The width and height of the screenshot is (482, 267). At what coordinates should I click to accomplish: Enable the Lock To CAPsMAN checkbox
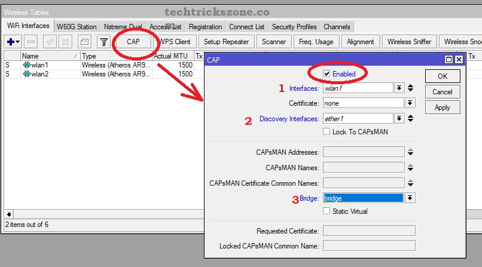(x=327, y=131)
